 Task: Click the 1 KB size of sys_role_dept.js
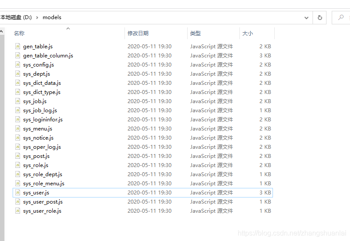pos(265,174)
